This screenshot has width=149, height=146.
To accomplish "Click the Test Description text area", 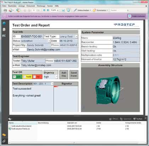I will 33,99.
